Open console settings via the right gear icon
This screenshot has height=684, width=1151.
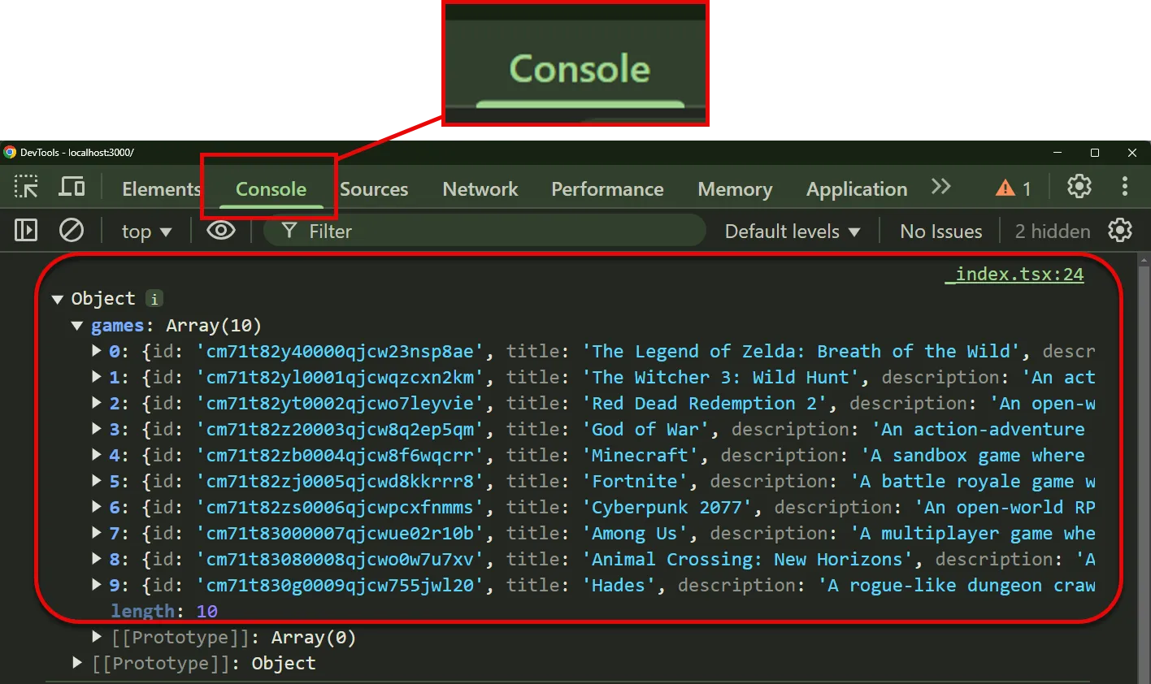click(x=1120, y=230)
